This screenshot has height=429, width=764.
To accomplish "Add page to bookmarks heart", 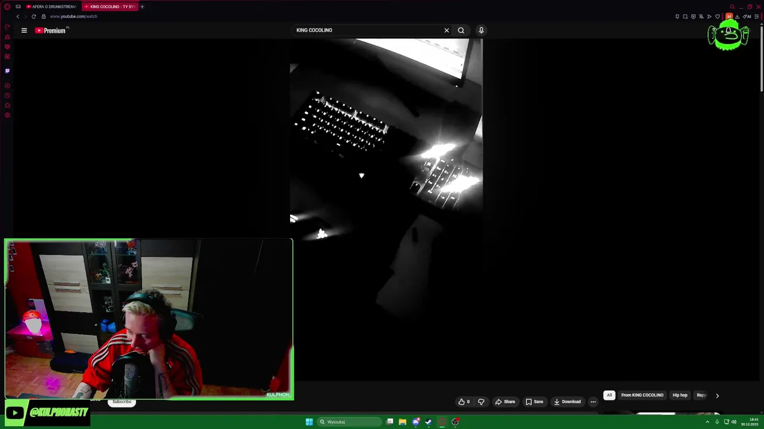I will pyautogui.click(x=717, y=16).
